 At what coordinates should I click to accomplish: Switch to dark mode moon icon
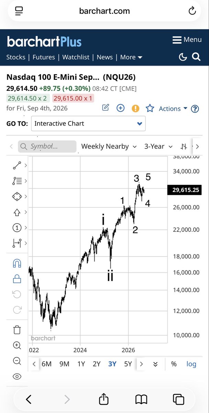click(x=183, y=57)
